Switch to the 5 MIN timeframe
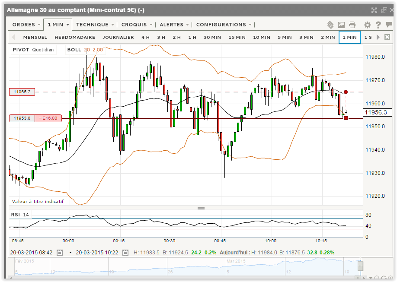397x282 pixels. [x=285, y=37]
